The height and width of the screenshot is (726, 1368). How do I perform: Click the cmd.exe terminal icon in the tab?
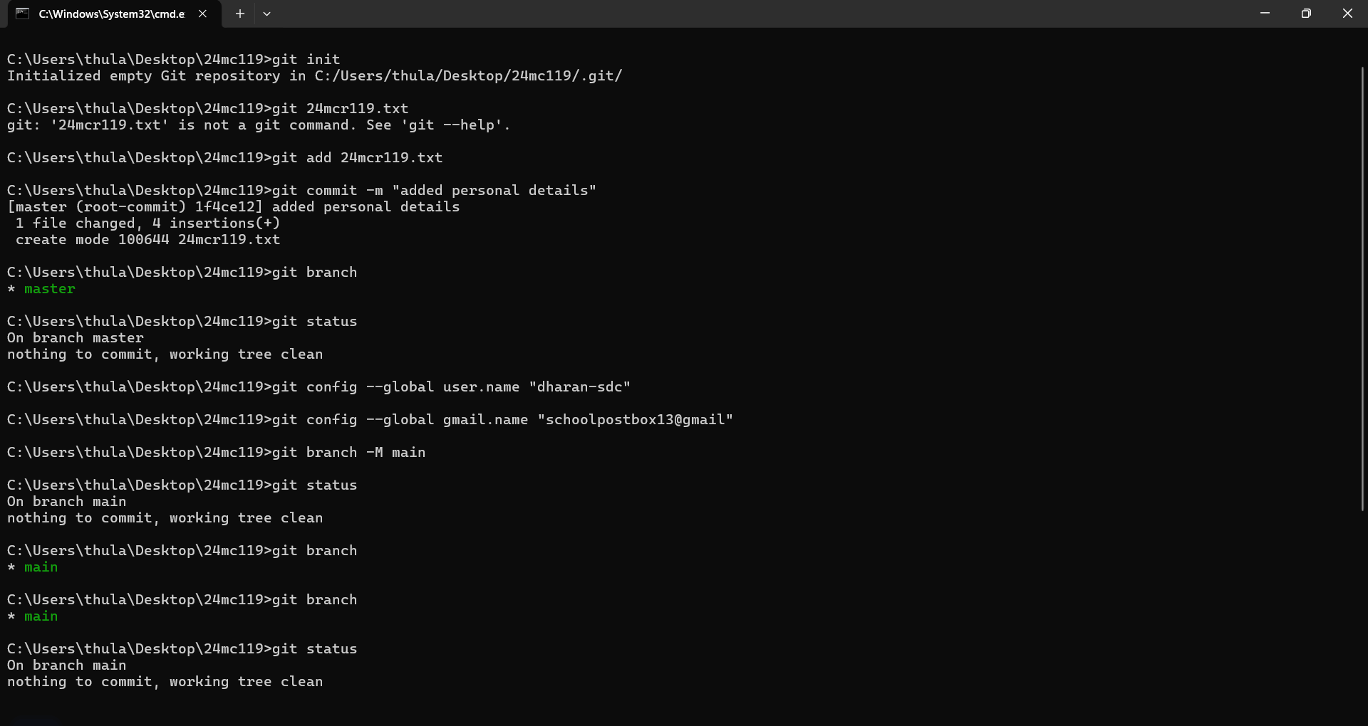click(x=23, y=14)
